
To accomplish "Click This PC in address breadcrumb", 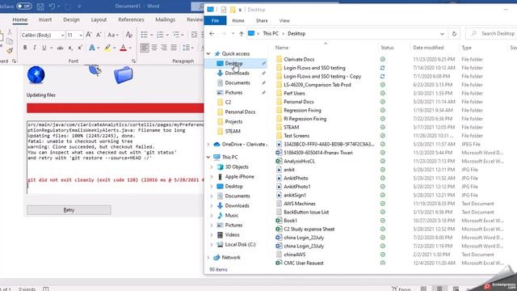I will point(271,34).
